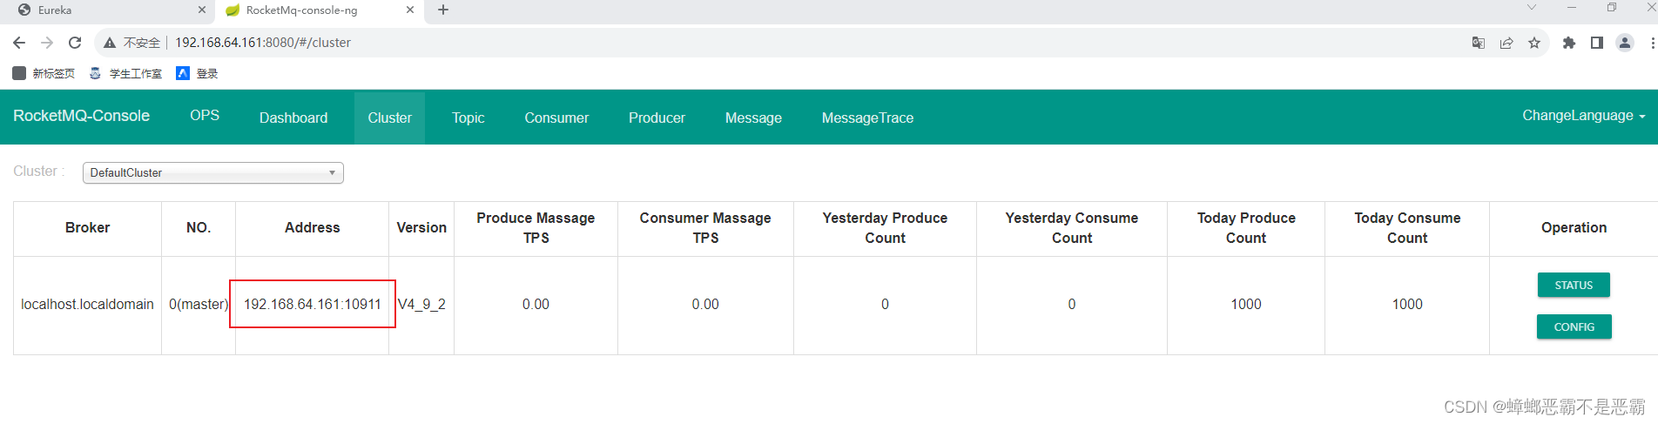Open the Chrome three-dot menu
The image size is (1658, 424).
(x=1652, y=43)
